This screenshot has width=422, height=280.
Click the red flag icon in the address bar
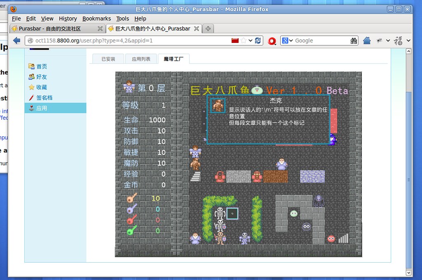pyautogui.click(x=235, y=40)
